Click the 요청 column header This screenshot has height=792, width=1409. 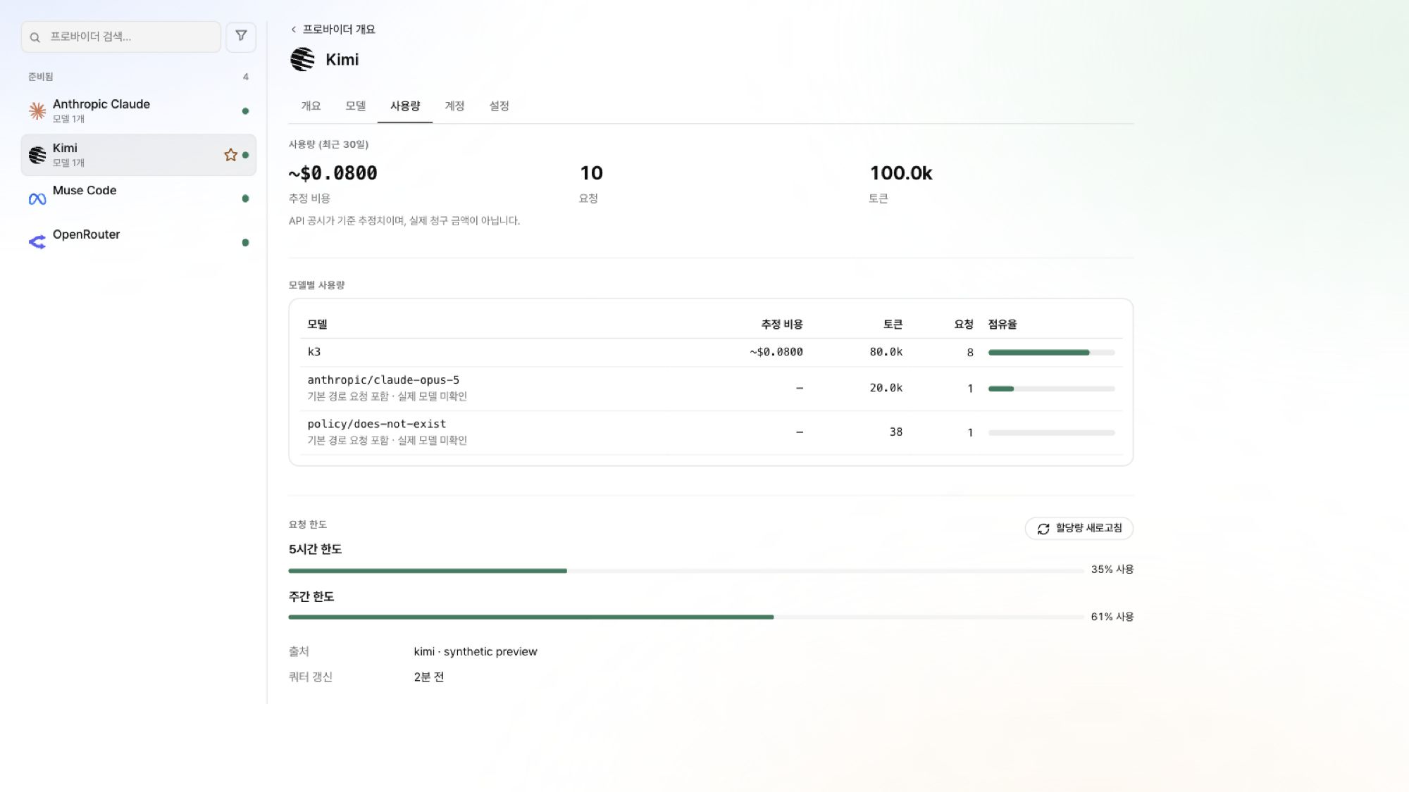tap(964, 324)
